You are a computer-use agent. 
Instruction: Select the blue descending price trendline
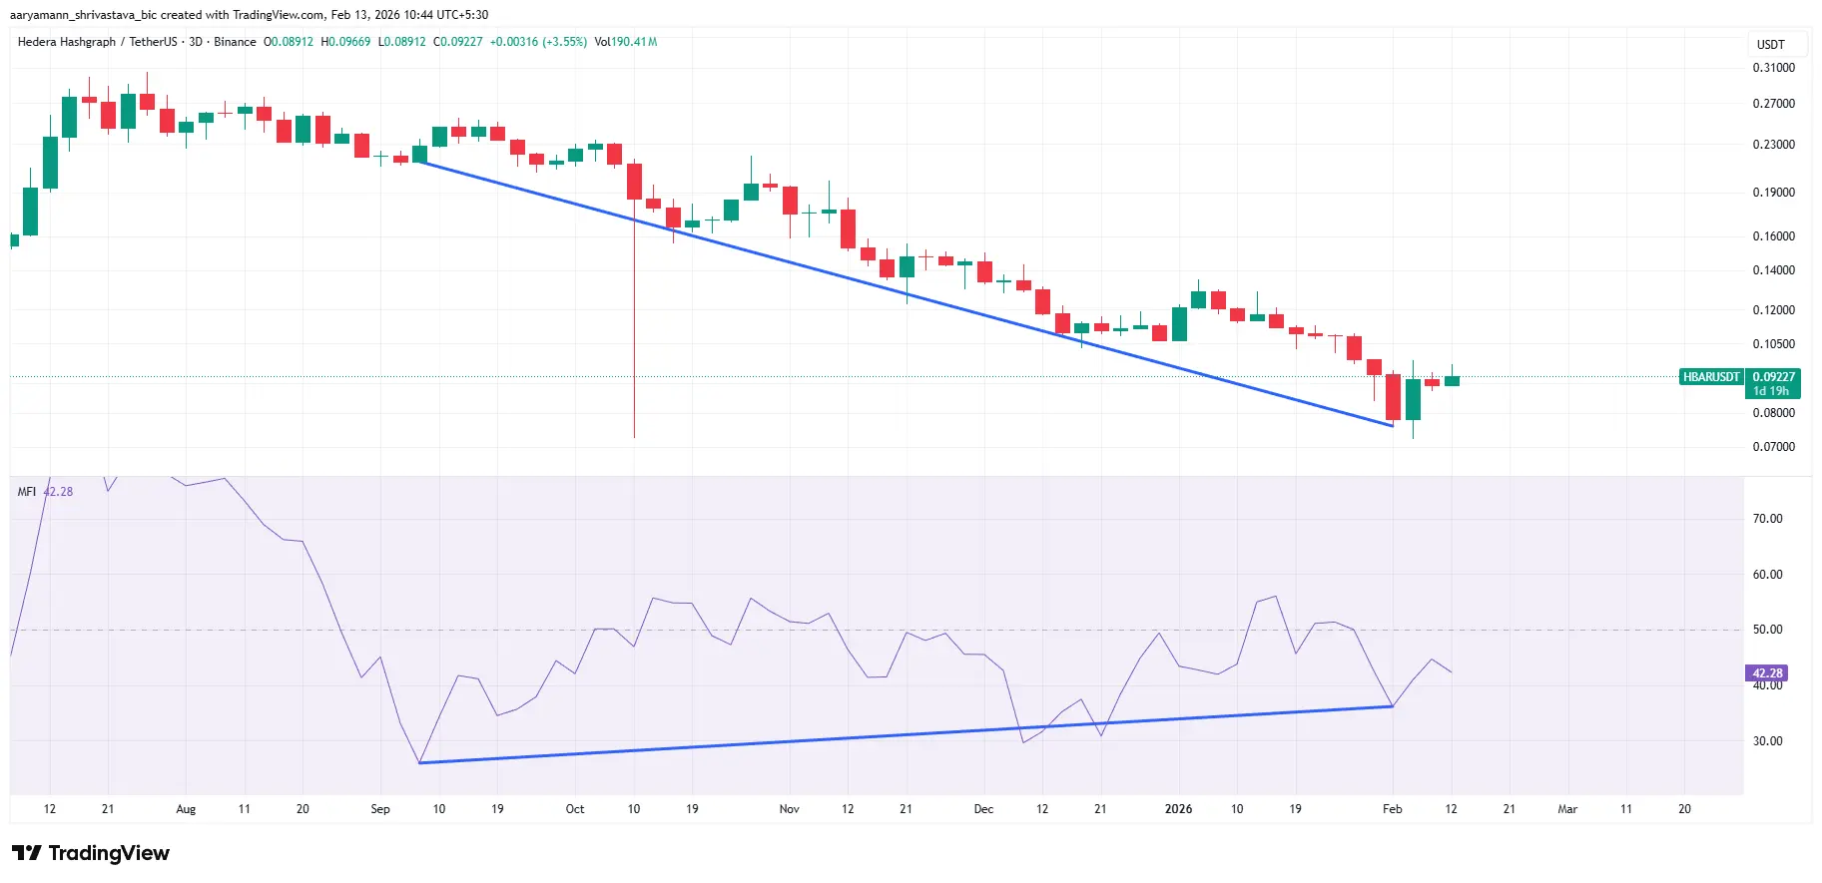[899, 292]
